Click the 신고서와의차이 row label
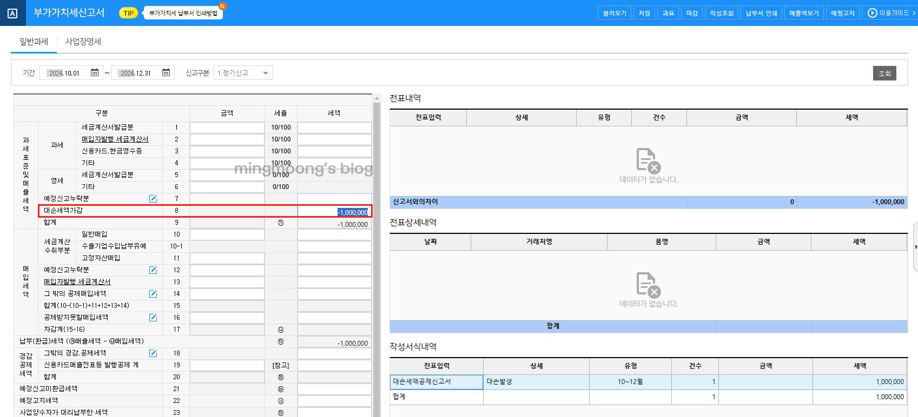The image size is (918, 417). pos(415,202)
